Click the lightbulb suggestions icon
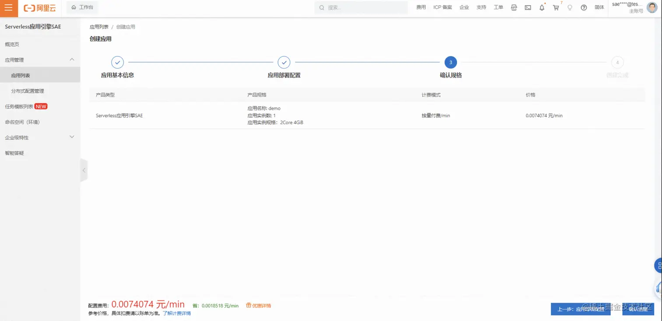 570,7
